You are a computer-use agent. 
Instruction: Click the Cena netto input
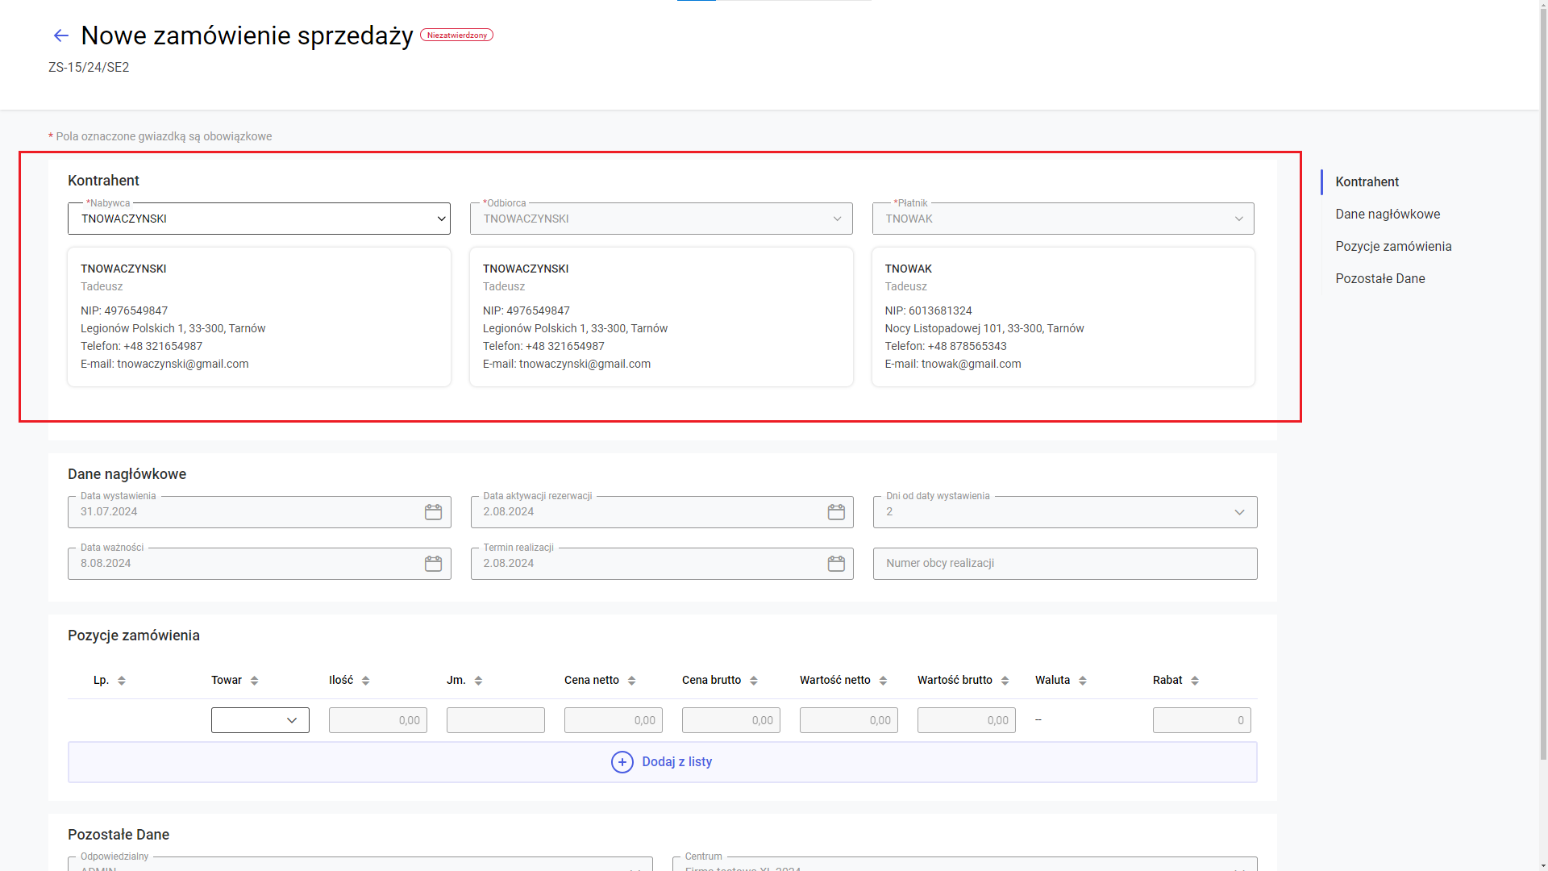(x=614, y=720)
